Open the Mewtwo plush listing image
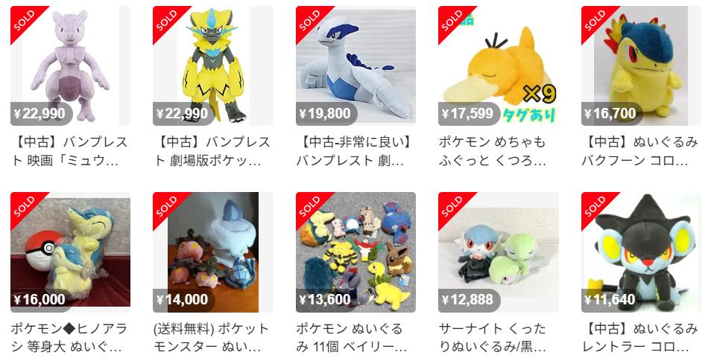 coord(70,66)
